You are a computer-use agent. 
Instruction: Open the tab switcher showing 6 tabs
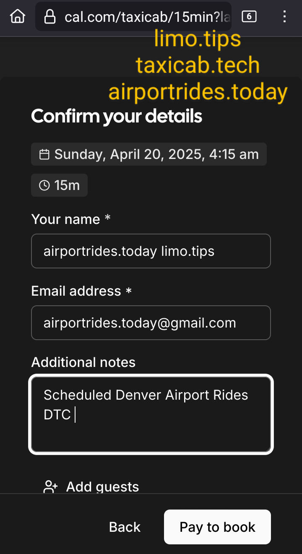pyautogui.click(x=249, y=16)
